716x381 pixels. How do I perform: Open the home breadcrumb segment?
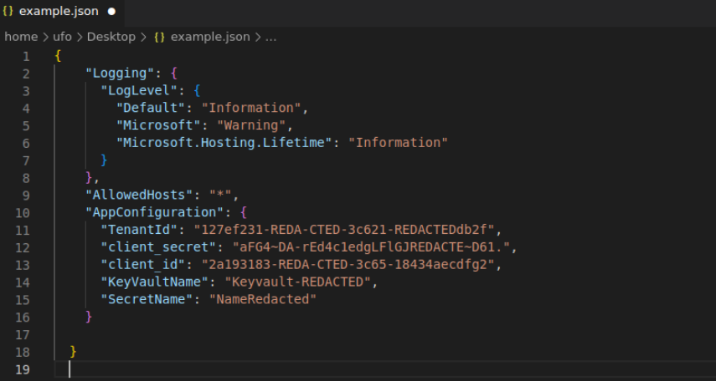coord(21,37)
